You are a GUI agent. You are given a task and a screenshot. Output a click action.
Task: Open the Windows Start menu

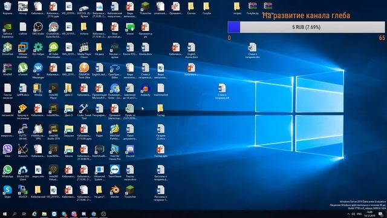pyautogui.click(x=5, y=214)
